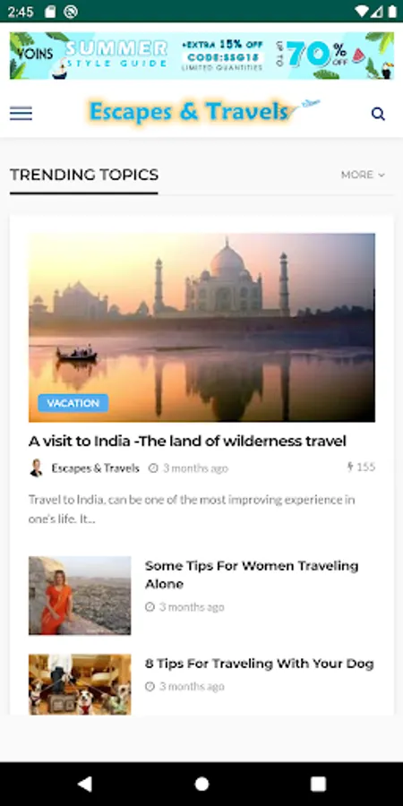Open the hamburger navigation menu
Viewport: 403px width, 806px height.
[21, 114]
